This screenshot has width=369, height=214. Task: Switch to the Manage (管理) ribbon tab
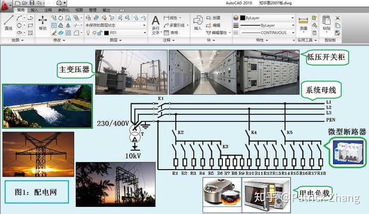(93, 10)
